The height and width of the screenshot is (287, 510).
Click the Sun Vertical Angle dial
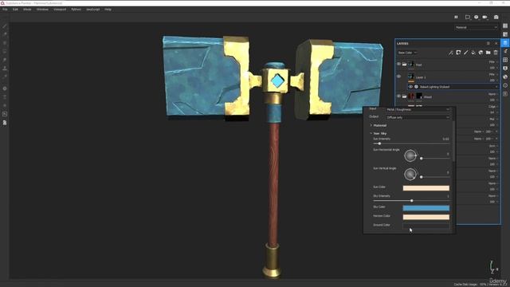pyautogui.click(x=410, y=174)
